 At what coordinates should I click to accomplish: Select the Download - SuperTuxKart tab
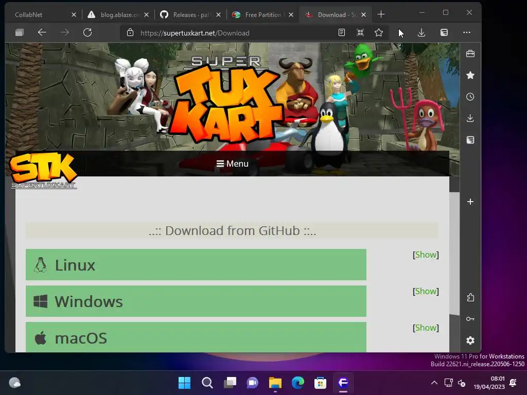click(x=335, y=15)
